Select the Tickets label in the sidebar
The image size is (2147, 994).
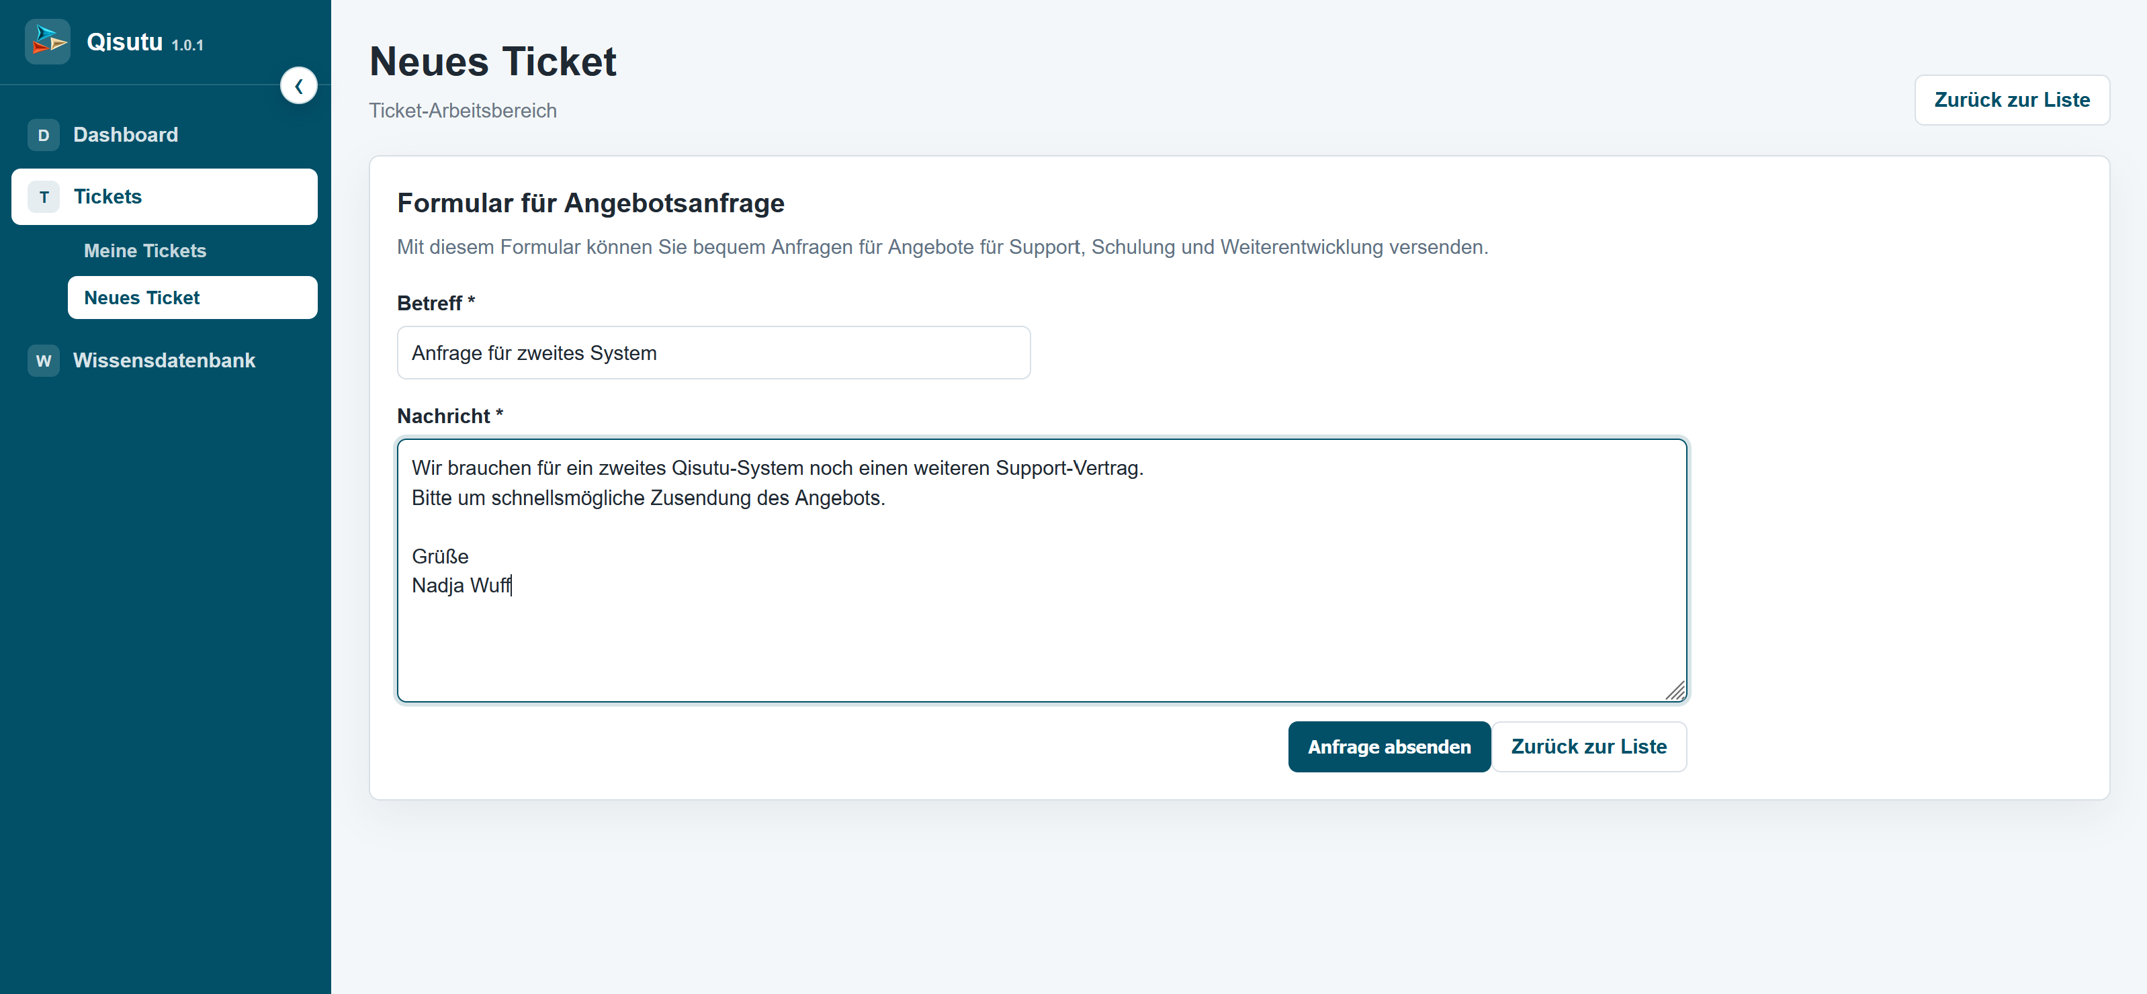[x=107, y=197]
